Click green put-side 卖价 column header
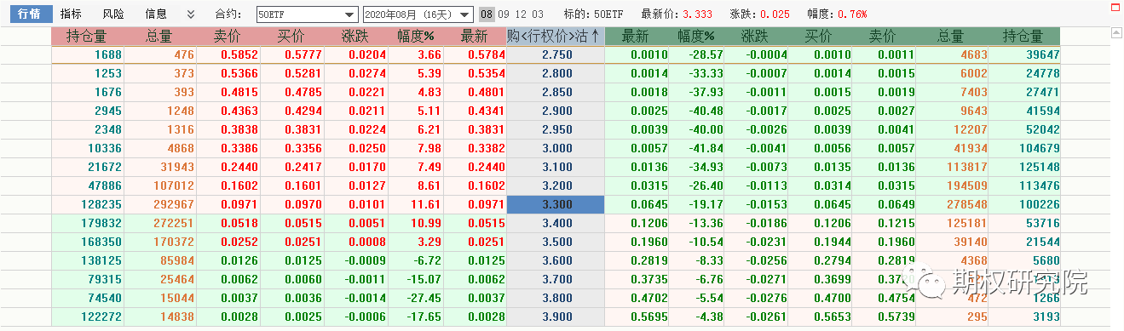The width and height of the screenshot is (1124, 331). [883, 37]
